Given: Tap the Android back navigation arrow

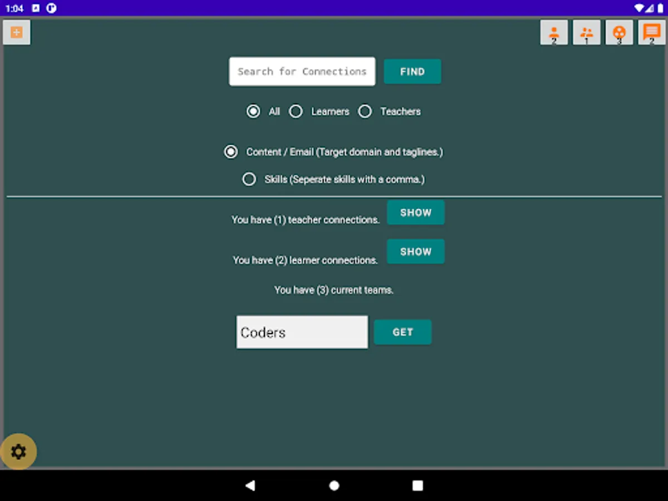Looking at the screenshot, I should [x=250, y=485].
